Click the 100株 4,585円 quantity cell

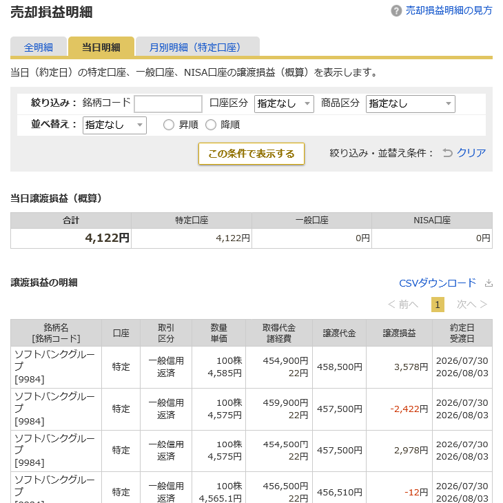[219, 367]
